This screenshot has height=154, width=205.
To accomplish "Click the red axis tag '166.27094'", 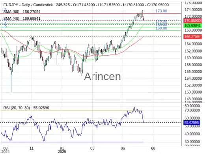I will coord(192,36).
